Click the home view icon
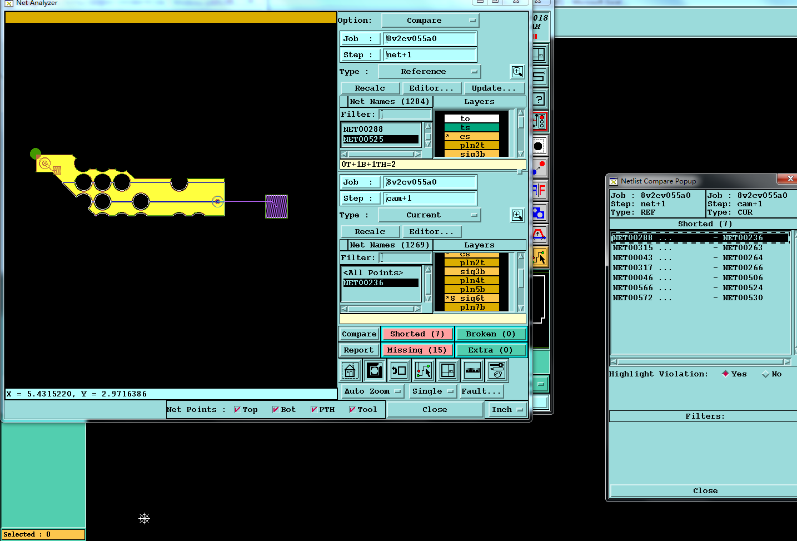797x541 pixels. (350, 370)
